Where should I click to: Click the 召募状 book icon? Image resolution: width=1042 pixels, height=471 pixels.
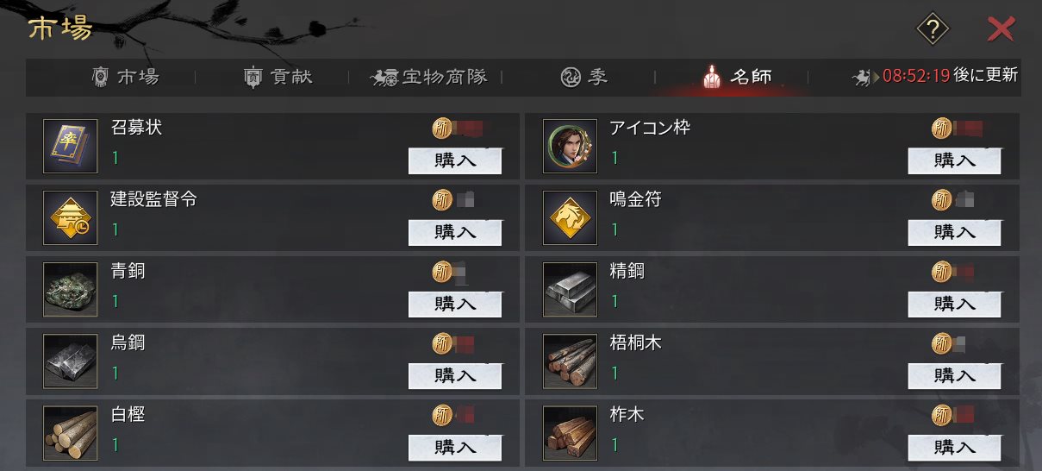[70, 146]
